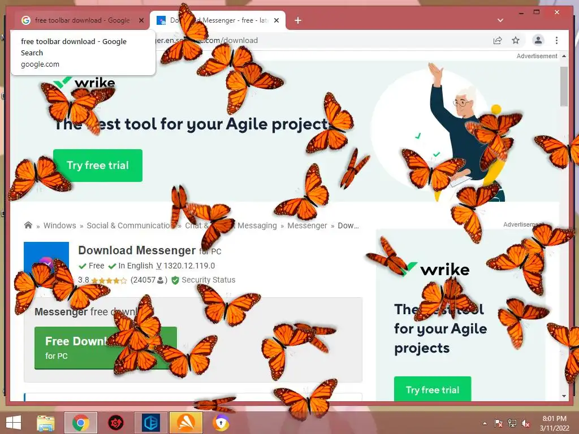
Task: Click the page scrollbar up arrow
Action: click(x=564, y=56)
